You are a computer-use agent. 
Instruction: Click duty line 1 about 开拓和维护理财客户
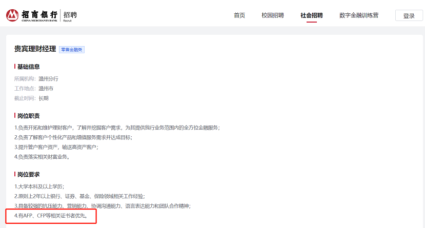click(117, 128)
